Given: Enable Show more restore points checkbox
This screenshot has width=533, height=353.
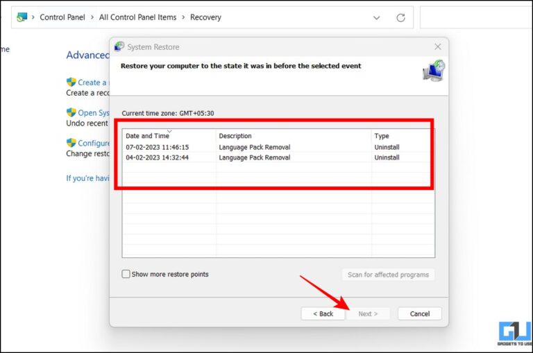Looking at the screenshot, I should [126, 274].
